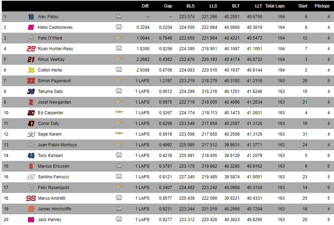Select the Felix Rosenqvist row name

(53, 187)
